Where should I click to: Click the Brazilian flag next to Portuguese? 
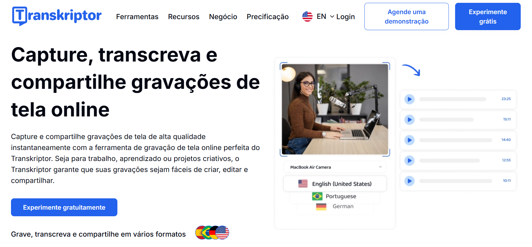[317, 196]
